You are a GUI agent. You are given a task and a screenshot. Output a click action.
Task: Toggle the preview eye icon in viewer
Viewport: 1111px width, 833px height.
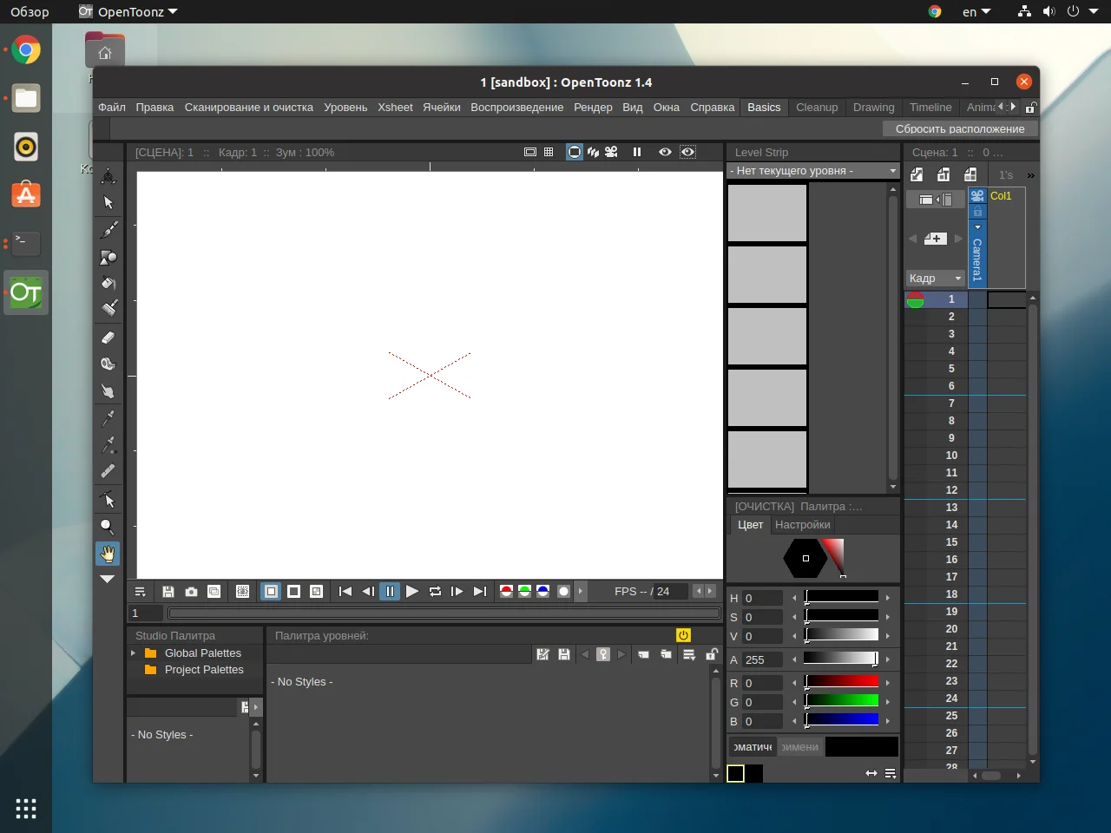pyautogui.click(x=665, y=152)
